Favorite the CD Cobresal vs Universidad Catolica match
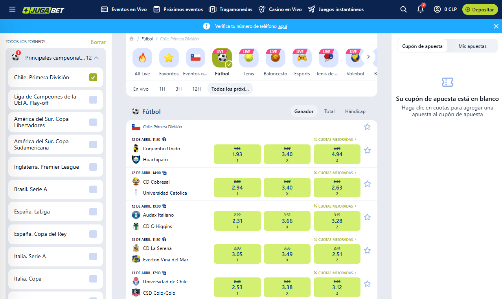The height and width of the screenshot is (299, 502). pos(367,184)
